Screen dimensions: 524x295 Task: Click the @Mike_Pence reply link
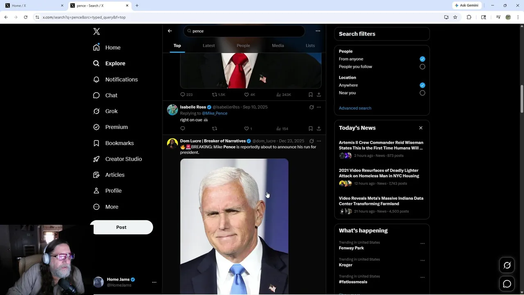215,113
